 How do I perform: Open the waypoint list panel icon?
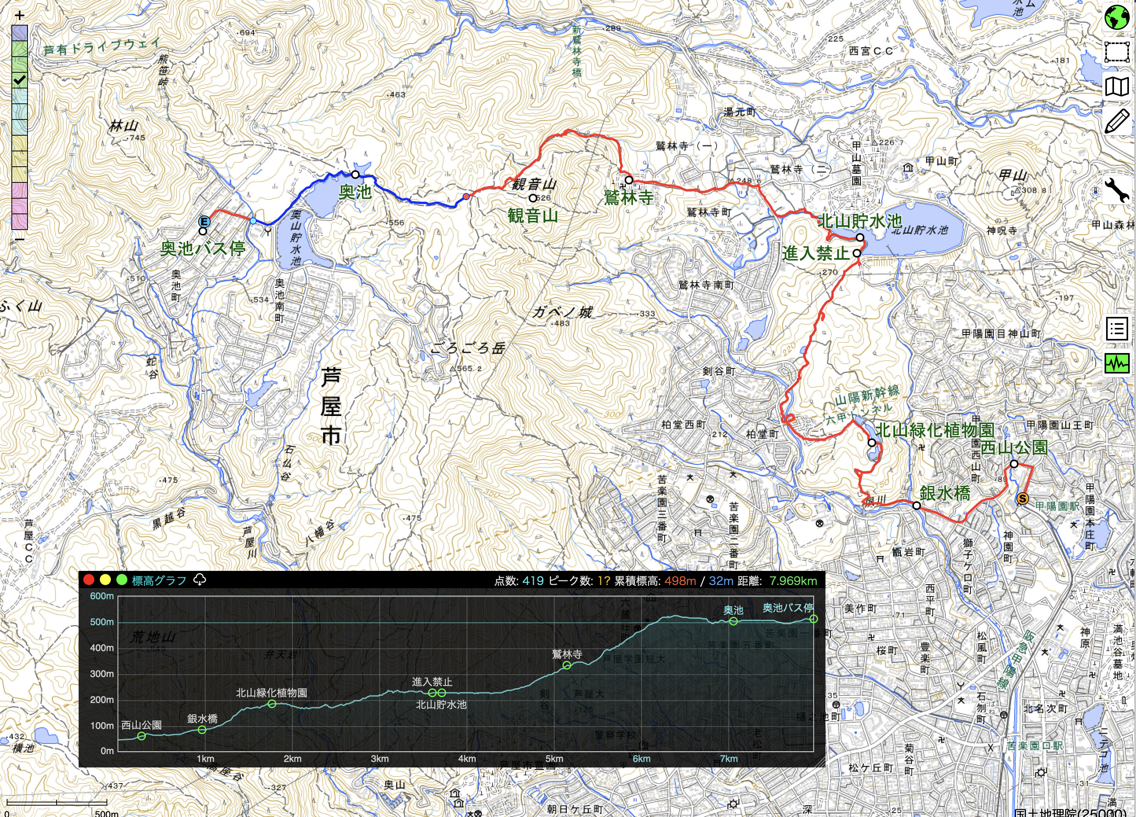(1116, 329)
